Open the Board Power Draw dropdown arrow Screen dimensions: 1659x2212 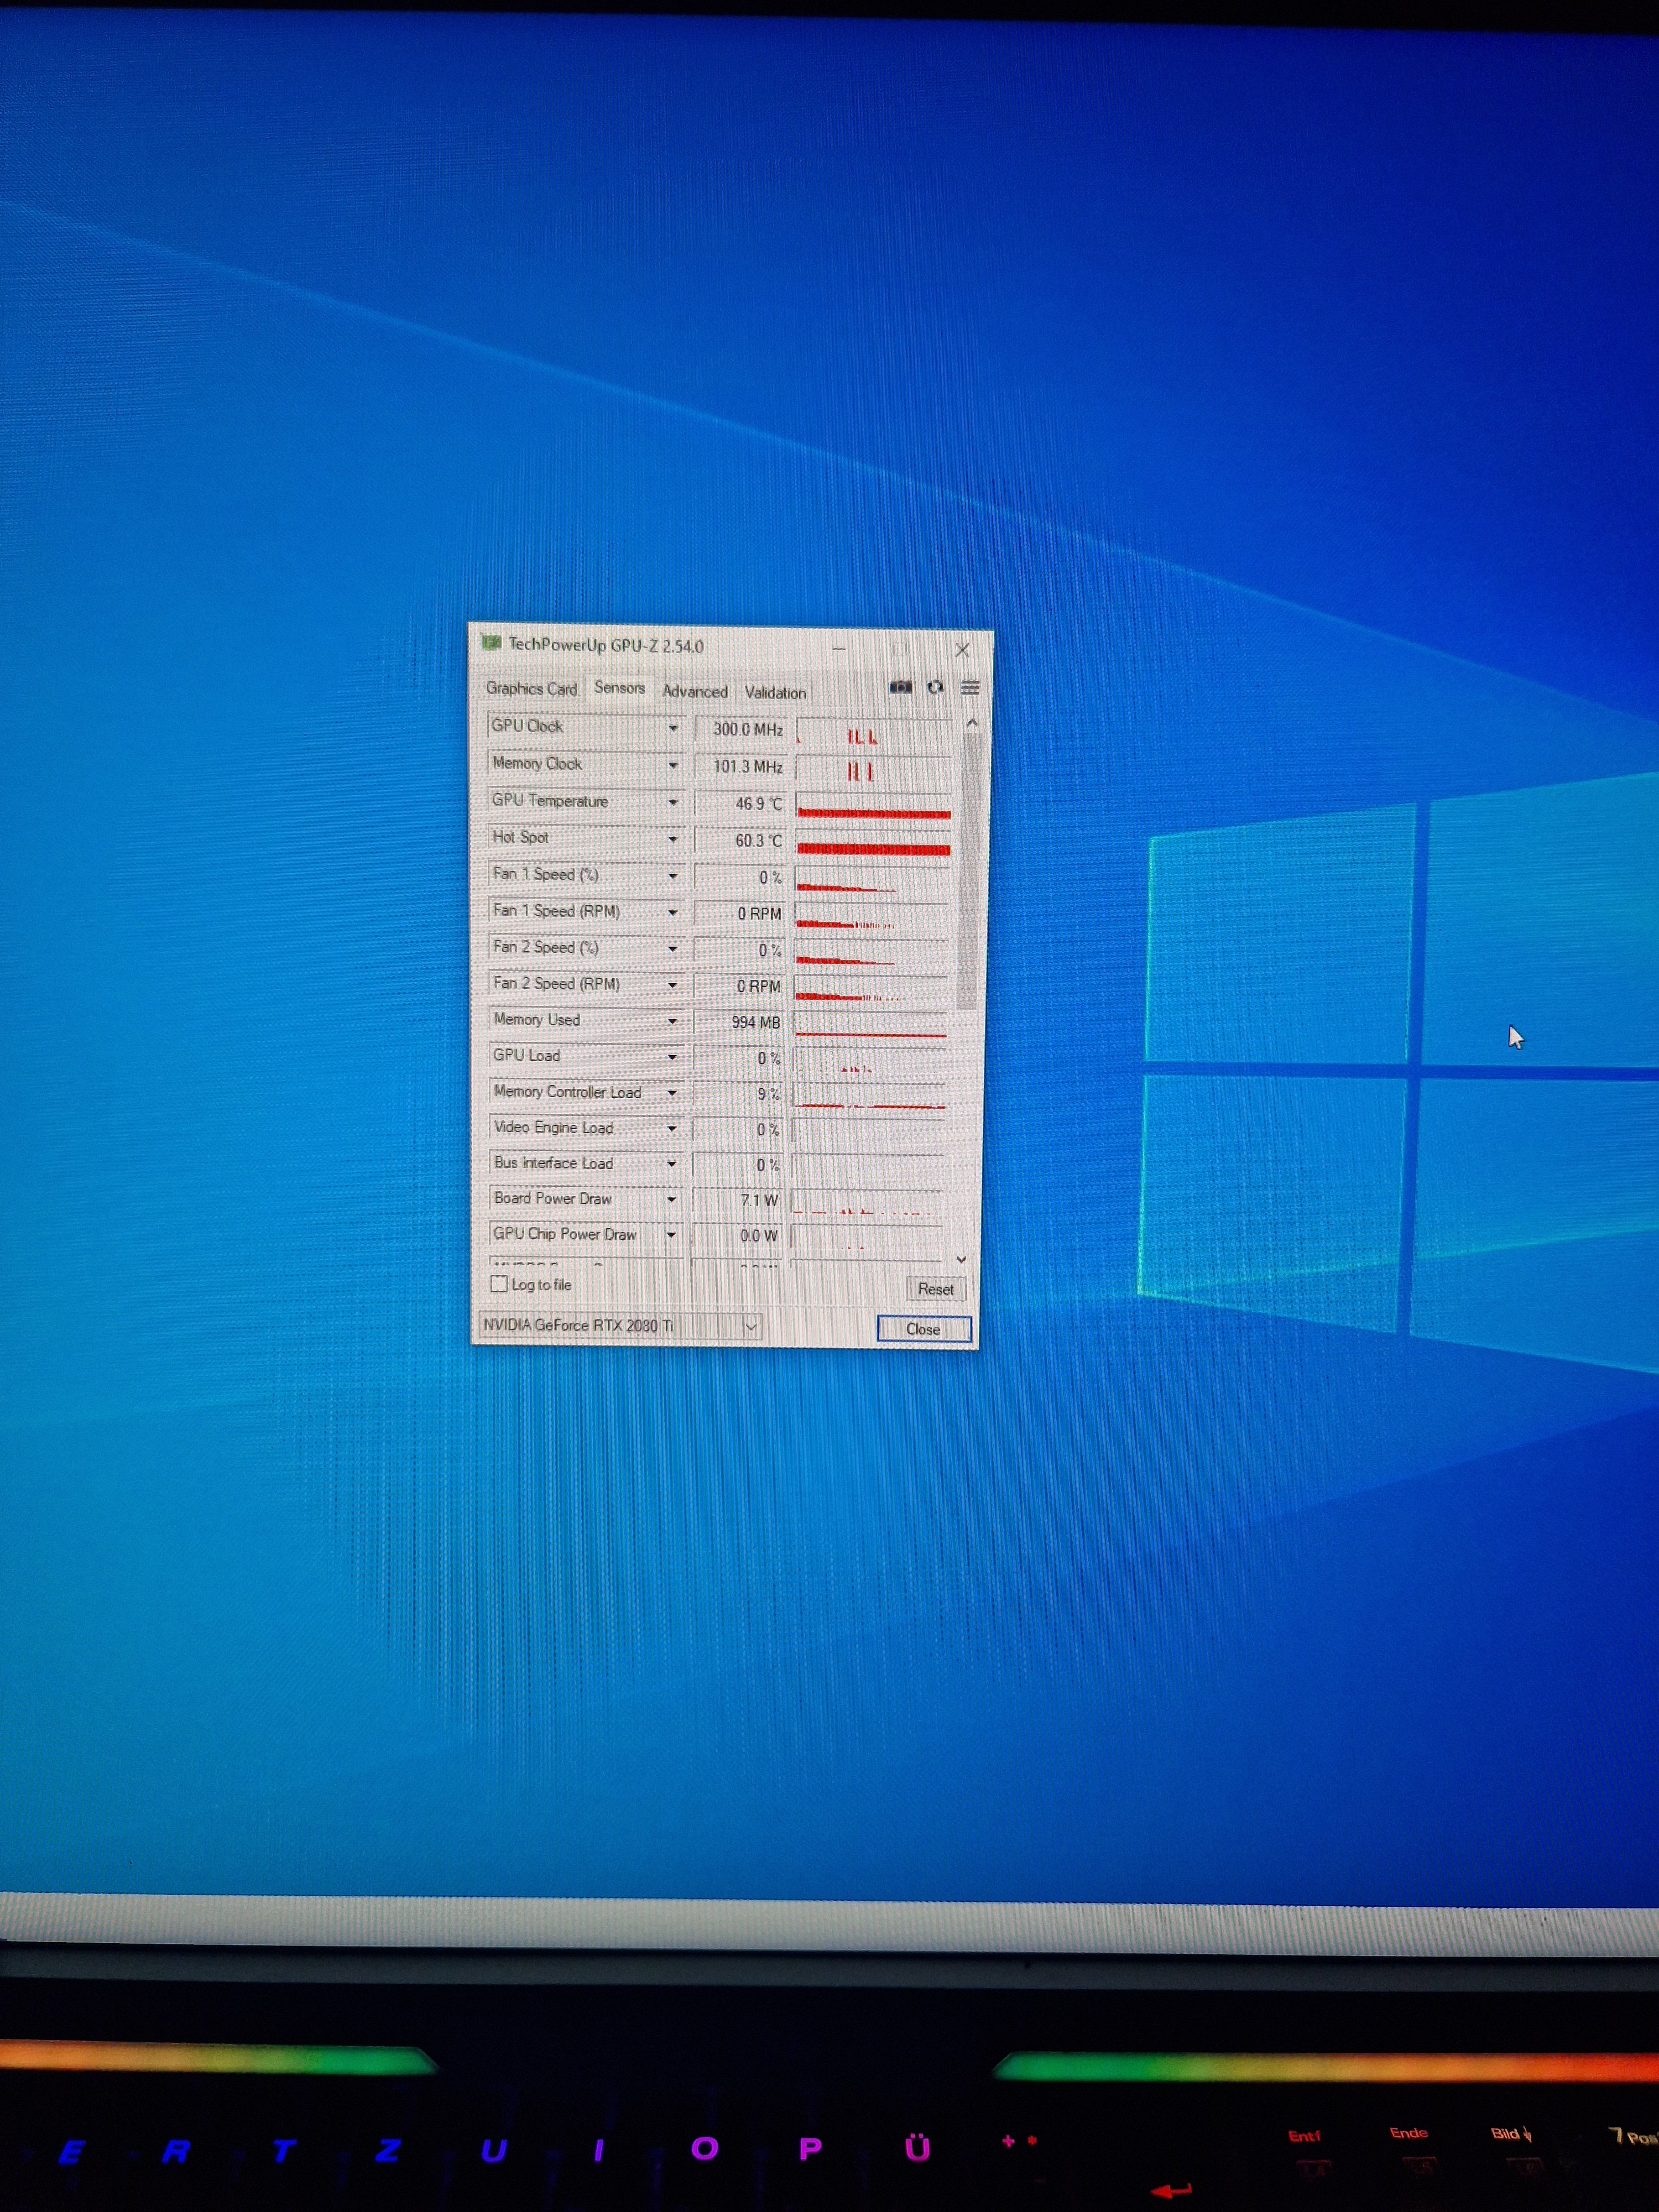671,1199
